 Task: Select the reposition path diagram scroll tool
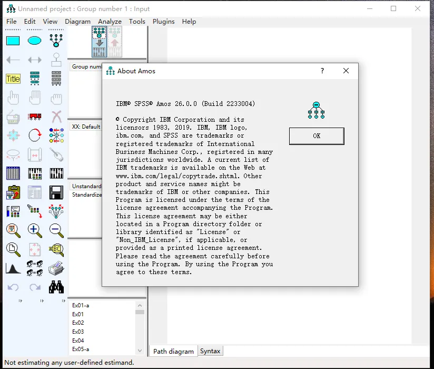[35, 154]
